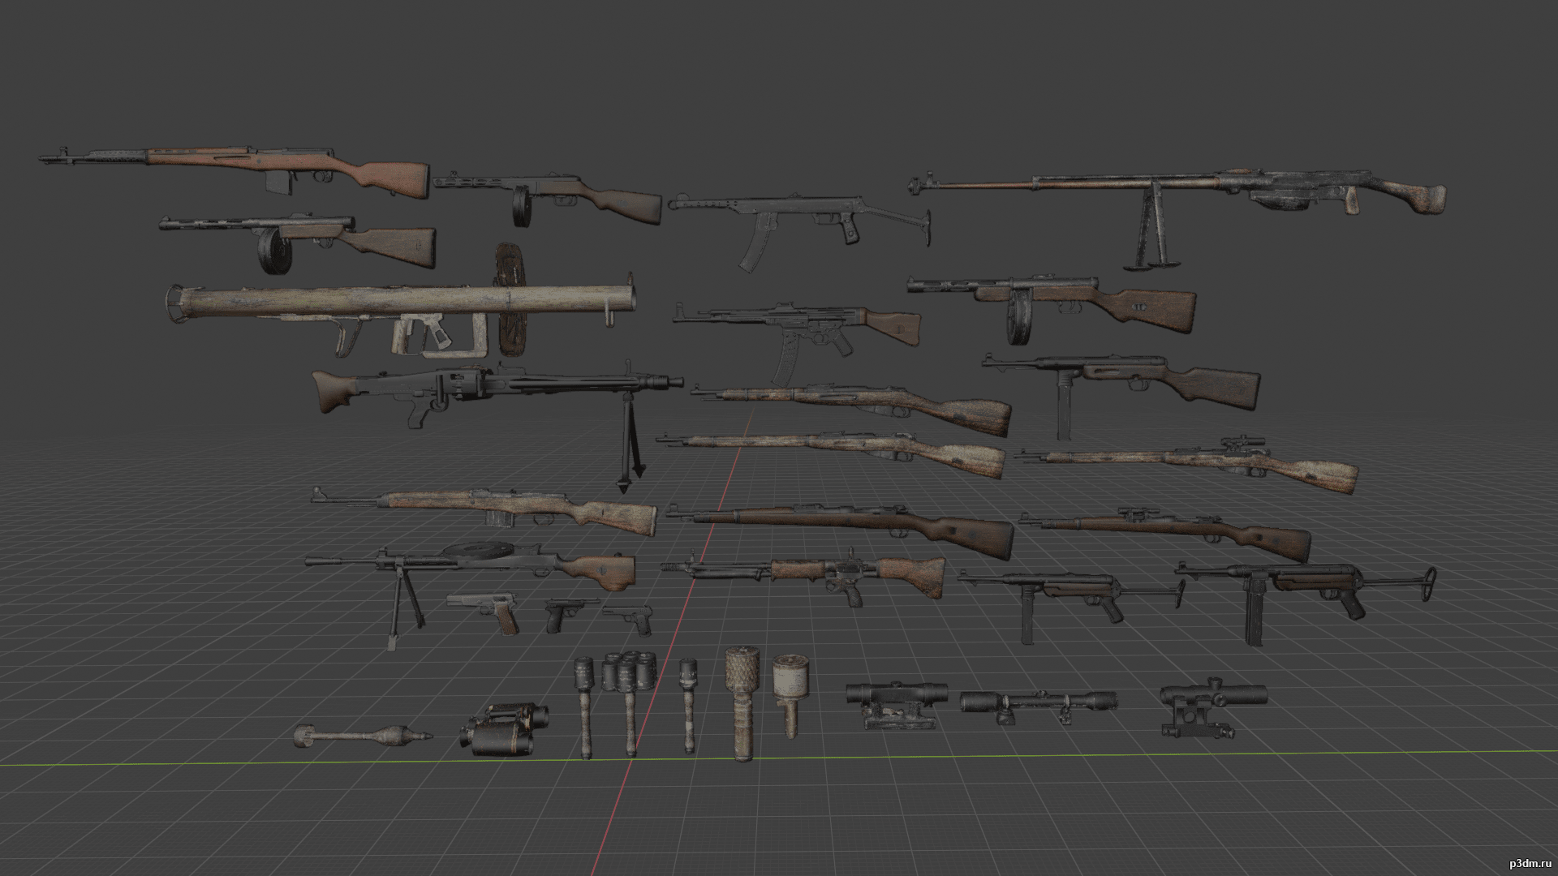Select the scoped Kar98k sniper rifle
Viewport: 1558px width, 876px height.
(x=1165, y=534)
